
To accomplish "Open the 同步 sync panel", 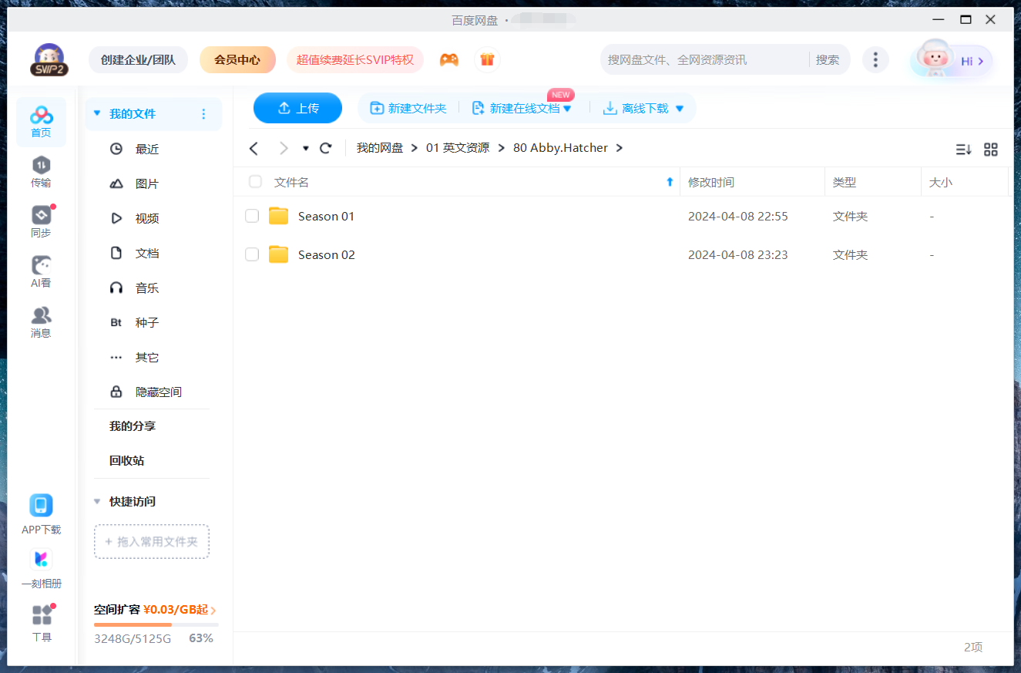I will [41, 221].
